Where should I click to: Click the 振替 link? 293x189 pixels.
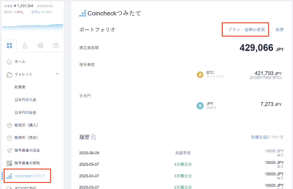(x=279, y=30)
